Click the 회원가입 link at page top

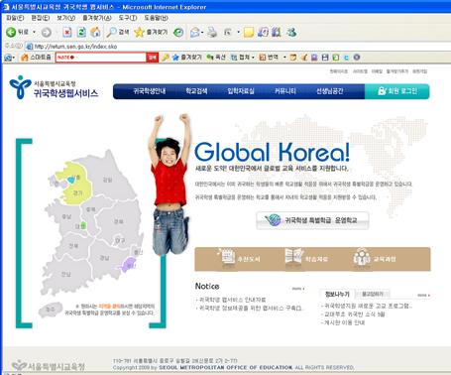coord(420,71)
